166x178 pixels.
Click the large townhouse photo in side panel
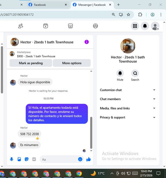pyautogui.click(x=128, y=46)
